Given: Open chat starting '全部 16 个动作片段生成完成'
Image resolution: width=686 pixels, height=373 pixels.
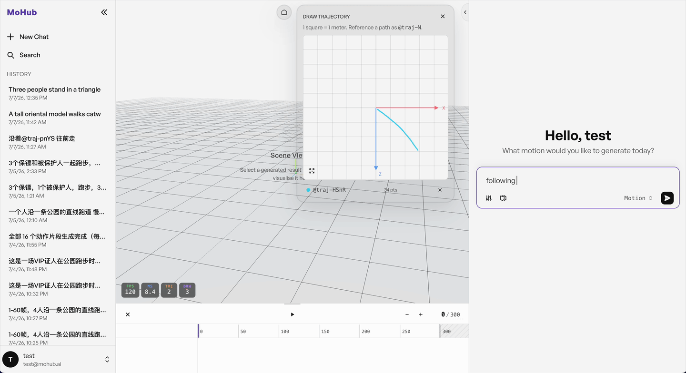Looking at the screenshot, I should pyautogui.click(x=58, y=240).
